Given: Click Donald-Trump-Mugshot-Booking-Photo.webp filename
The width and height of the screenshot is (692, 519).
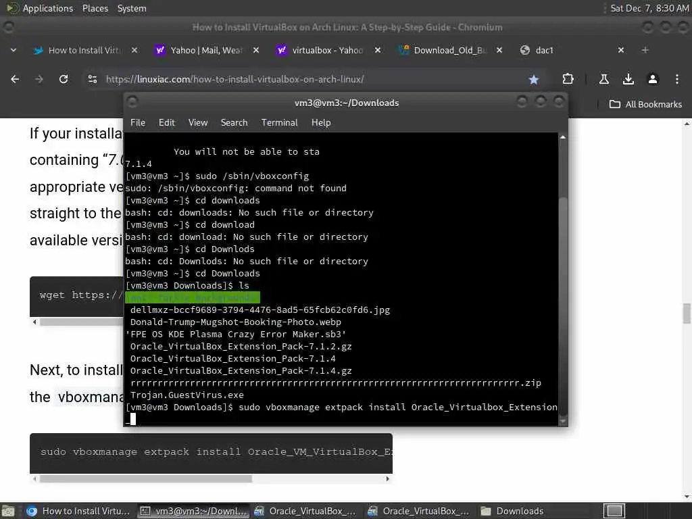Looking at the screenshot, I should 236,322.
